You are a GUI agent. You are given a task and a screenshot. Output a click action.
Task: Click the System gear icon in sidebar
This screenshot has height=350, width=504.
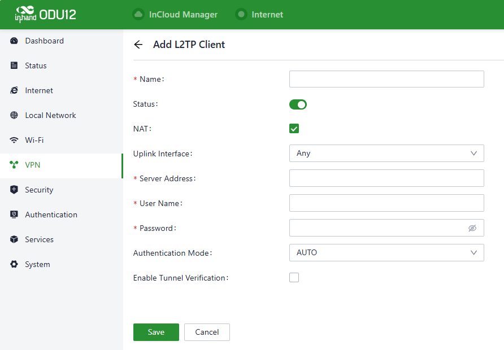click(14, 264)
